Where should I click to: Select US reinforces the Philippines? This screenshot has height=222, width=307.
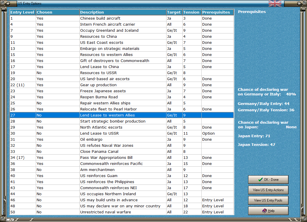click(121, 182)
